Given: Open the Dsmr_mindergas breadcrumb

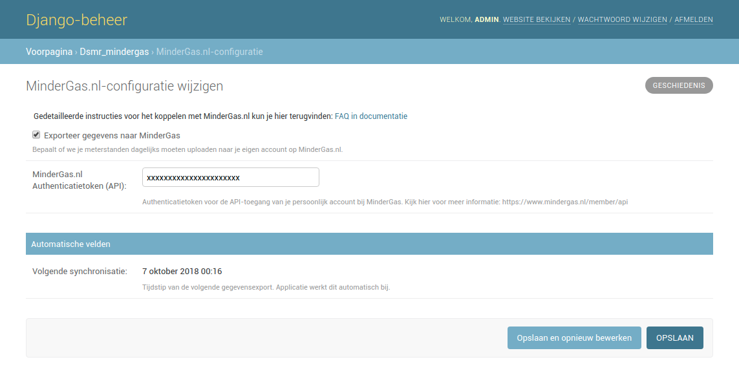Looking at the screenshot, I should click(x=114, y=52).
